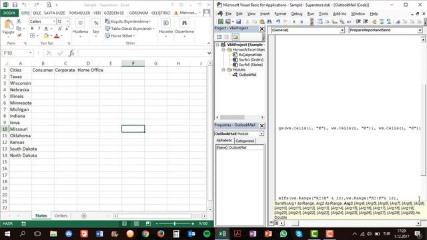Switch to page layout view in status bar
This screenshot has width=427, height=240.
click(136, 223)
